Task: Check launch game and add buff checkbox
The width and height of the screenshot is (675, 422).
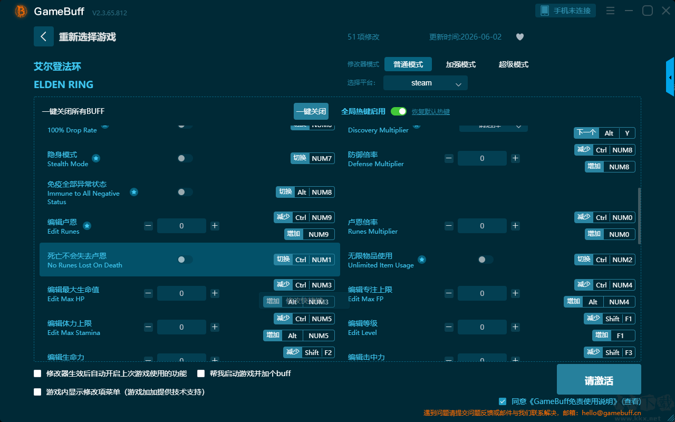Action: tap(201, 373)
